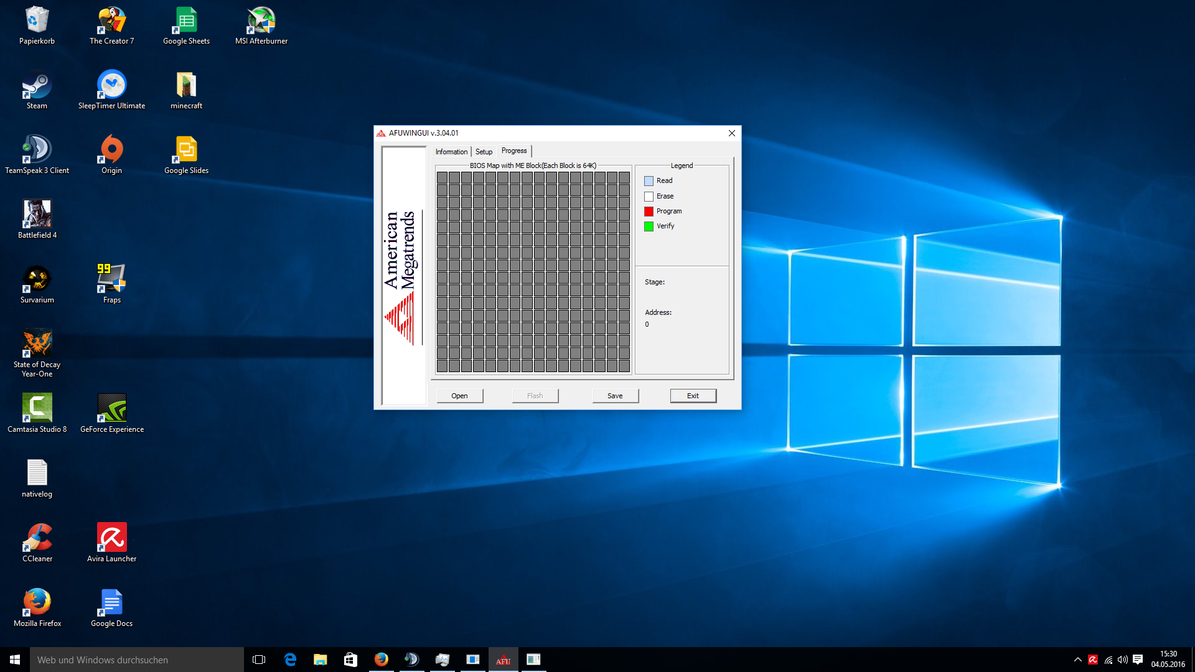Click the AFU taskbar button
1195x672 pixels.
pos(503,660)
